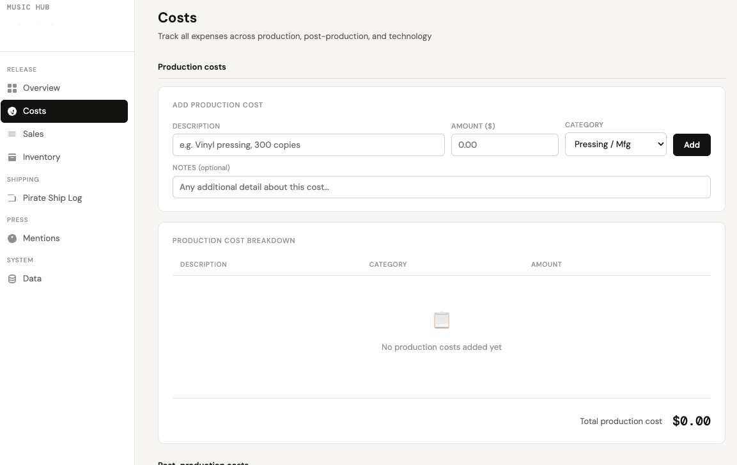Viewport: 737px width, 465px height.
Task: Click the $0.00 total production cost value
Action: (x=691, y=421)
